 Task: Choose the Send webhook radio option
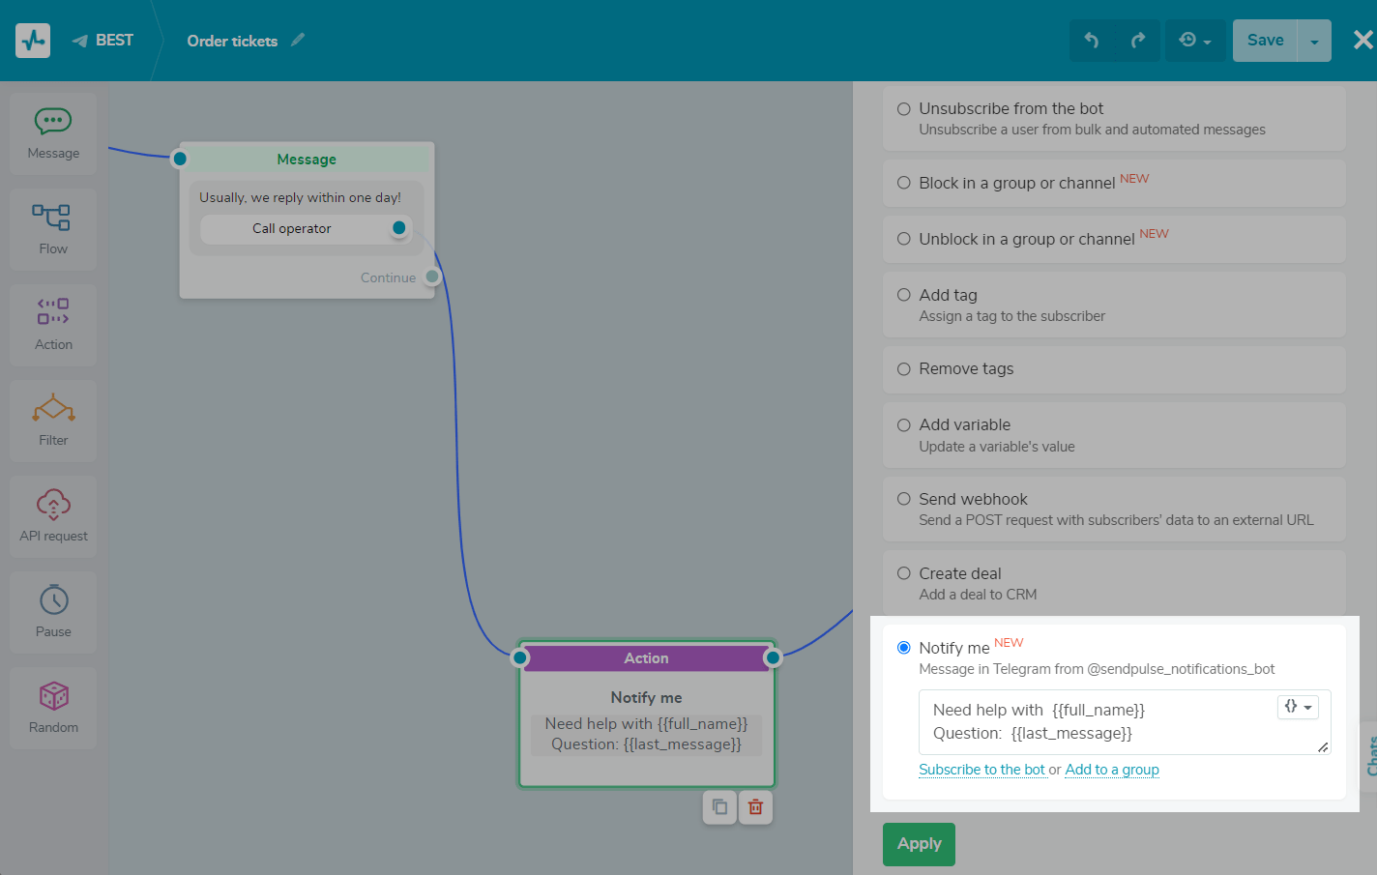coord(904,499)
